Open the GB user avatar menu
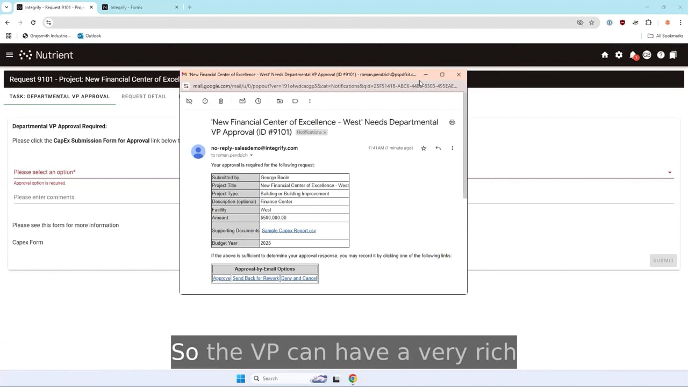The height and width of the screenshot is (387, 688). point(647,55)
